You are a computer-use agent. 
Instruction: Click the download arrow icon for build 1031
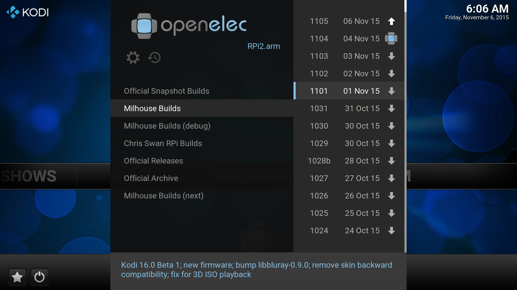[391, 108]
